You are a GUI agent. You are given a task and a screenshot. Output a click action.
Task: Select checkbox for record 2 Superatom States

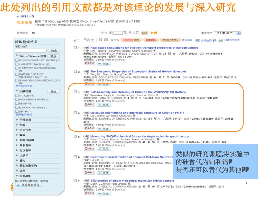click(x=75, y=71)
